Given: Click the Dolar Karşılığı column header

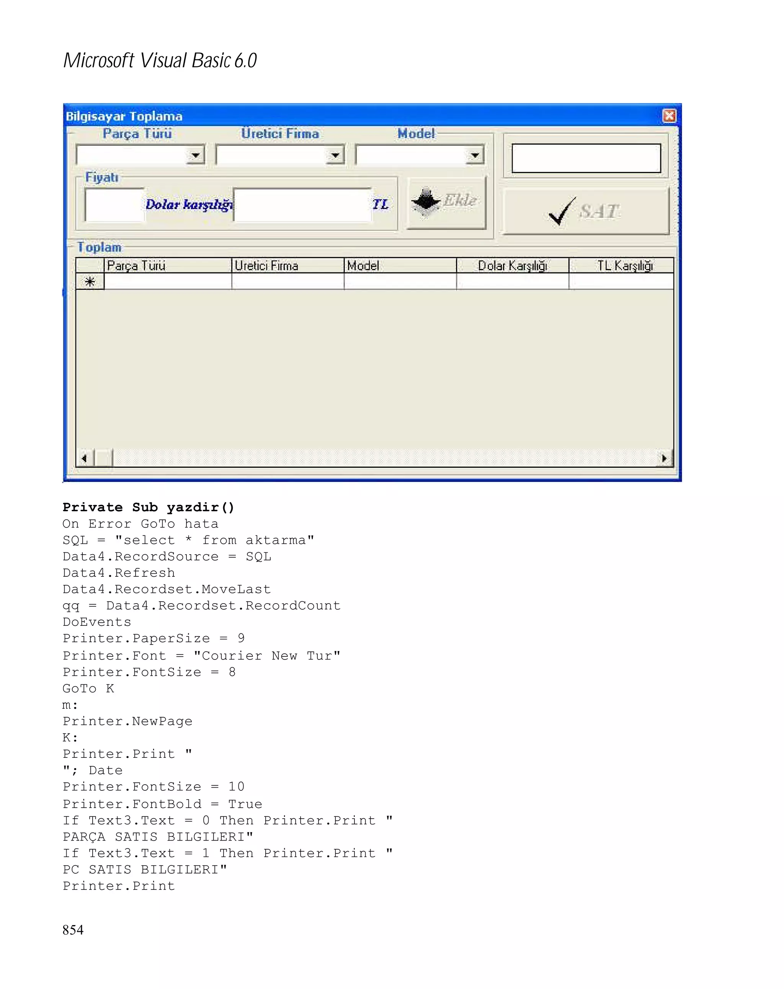Looking at the screenshot, I should coord(513,266).
